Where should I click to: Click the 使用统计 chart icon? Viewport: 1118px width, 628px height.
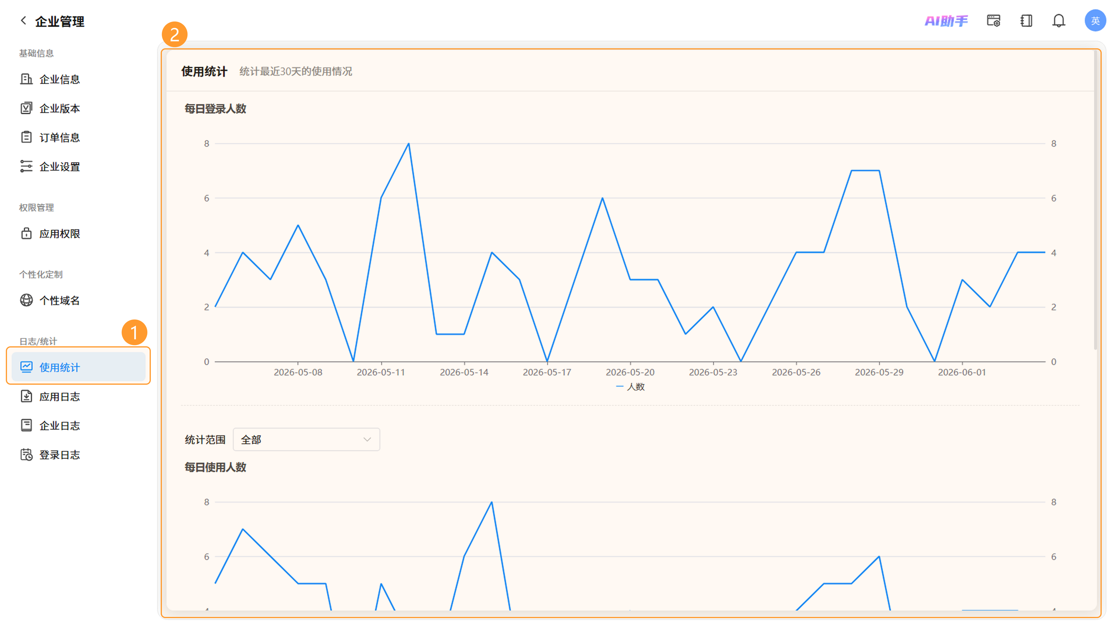[26, 367]
